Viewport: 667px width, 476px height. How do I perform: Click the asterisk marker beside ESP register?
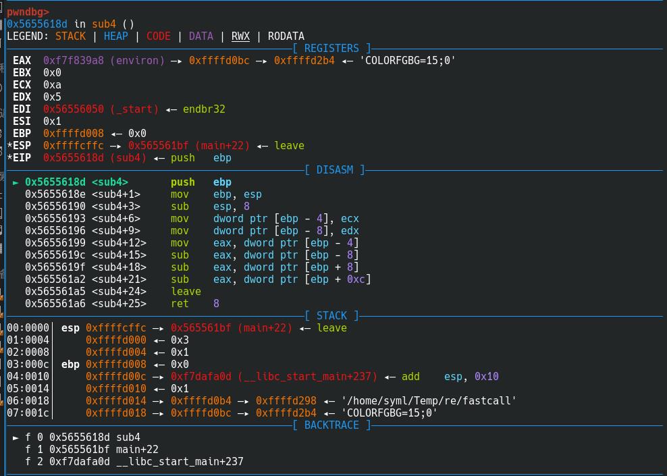9,146
